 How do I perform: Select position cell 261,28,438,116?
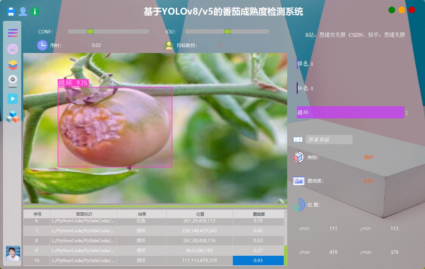(200, 241)
